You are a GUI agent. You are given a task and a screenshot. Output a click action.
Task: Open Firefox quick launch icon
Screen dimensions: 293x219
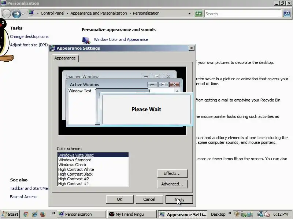coord(42,214)
